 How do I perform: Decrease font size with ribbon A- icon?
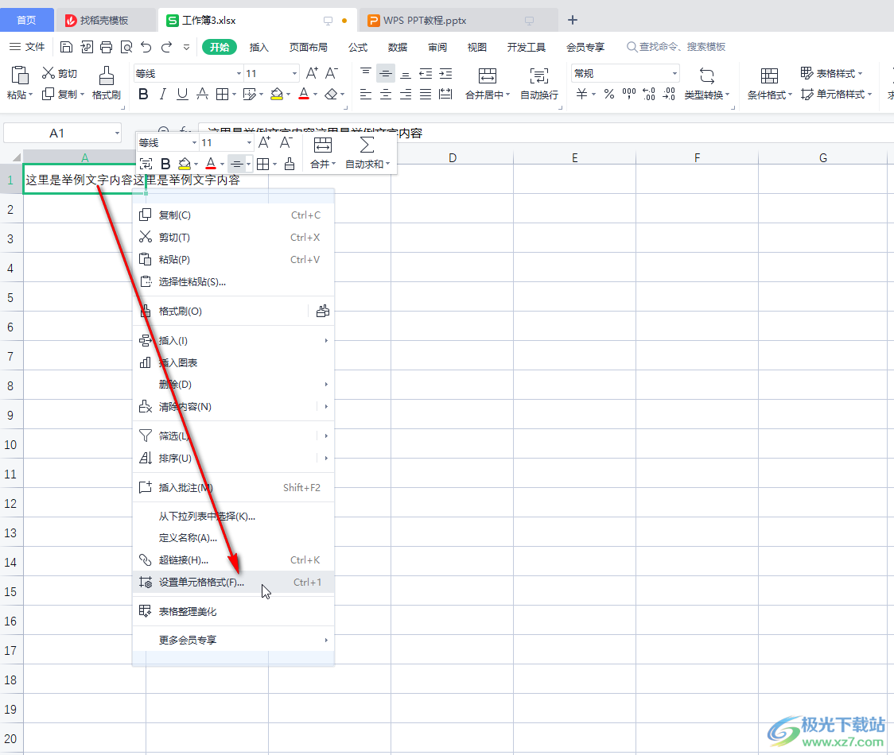(331, 73)
